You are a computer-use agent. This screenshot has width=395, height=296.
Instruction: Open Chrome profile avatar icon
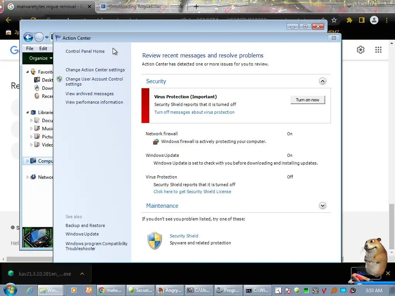(x=374, y=20)
